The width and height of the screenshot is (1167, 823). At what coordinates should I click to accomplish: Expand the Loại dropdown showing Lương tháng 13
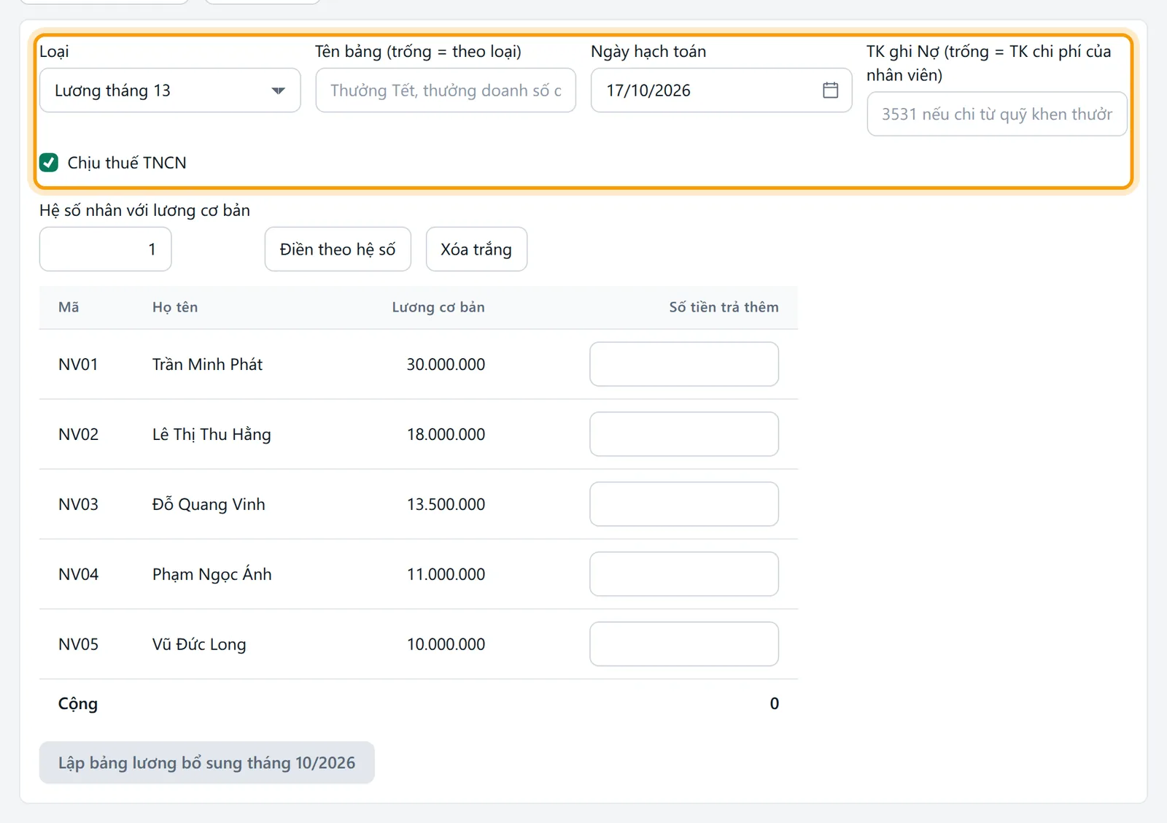170,90
